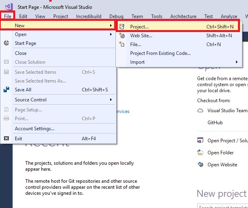
Task: Click the New Web Site globe icon
Action: (x=122, y=35)
